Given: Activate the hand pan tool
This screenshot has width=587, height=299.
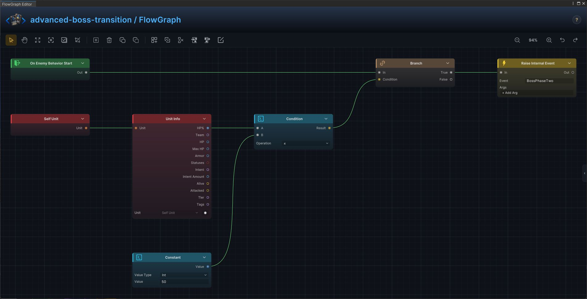Looking at the screenshot, I should (x=24, y=40).
